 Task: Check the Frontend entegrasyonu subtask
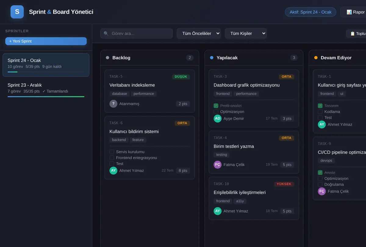click(112, 158)
